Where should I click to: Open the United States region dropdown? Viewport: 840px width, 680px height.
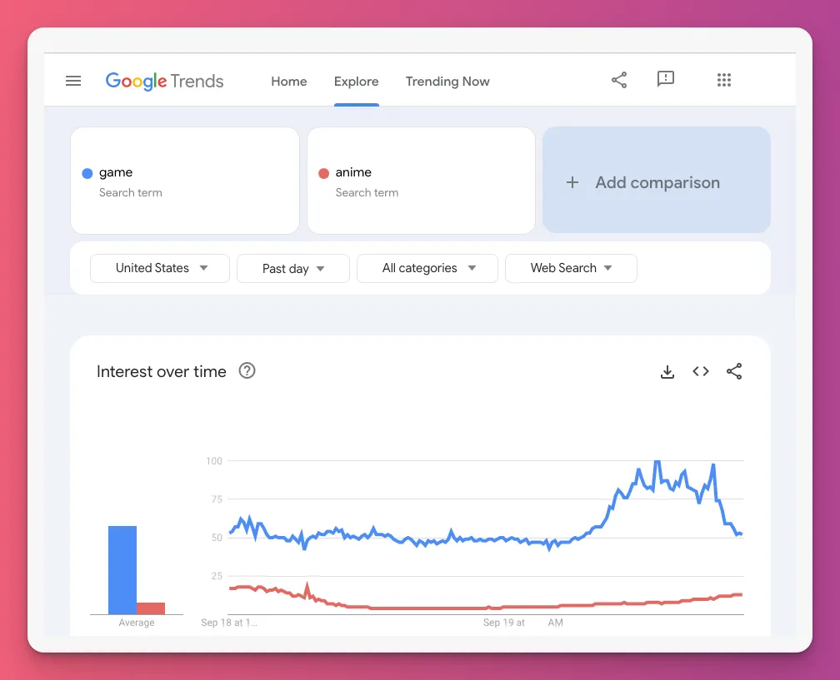(x=159, y=268)
